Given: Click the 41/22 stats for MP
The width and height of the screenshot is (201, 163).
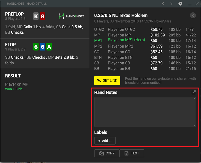Looking at the screenshot, I should tap(191, 35).
